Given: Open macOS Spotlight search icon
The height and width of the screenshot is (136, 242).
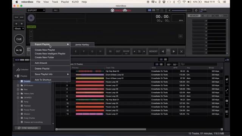Looking at the screenshot, I should [x=219, y=2].
